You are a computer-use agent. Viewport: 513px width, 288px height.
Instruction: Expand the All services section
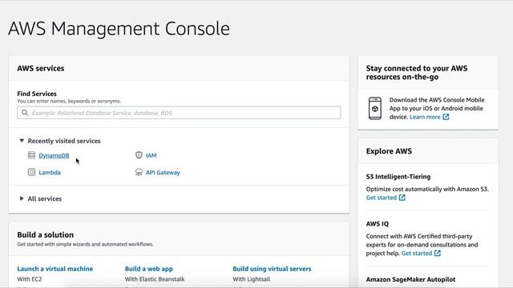22,198
